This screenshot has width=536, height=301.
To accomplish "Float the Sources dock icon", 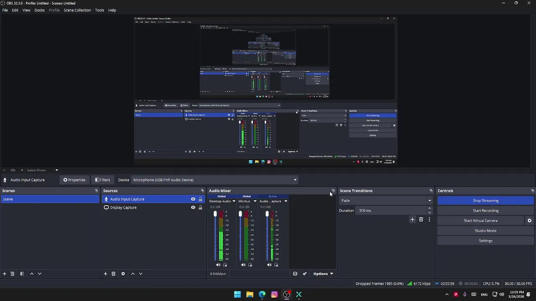I will (x=202, y=191).
